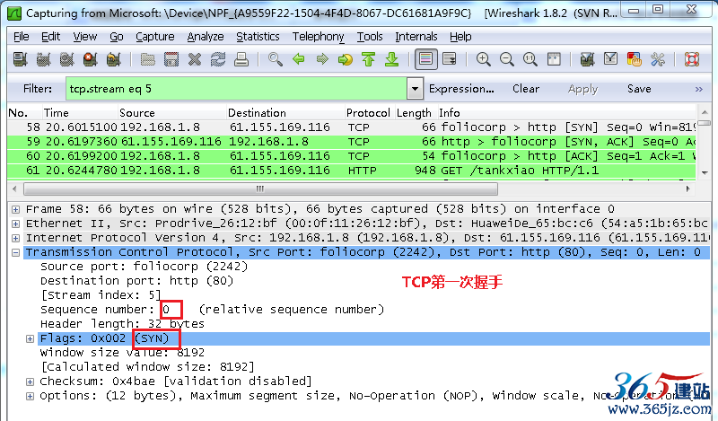Open the Go menu
This screenshot has height=421, width=718.
[x=117, y=37]
